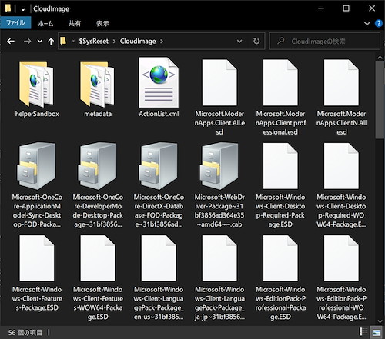Expand the address bar history dropdown
Screen dimensions: 385x339
[239, 41]
